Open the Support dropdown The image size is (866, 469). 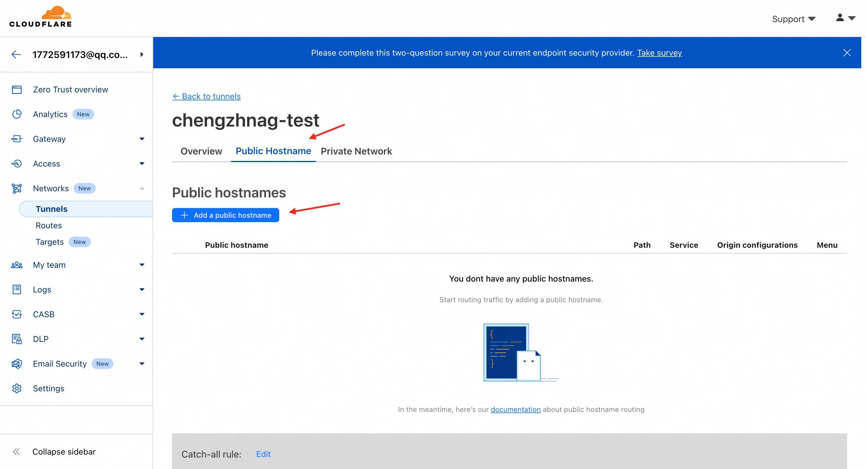coord(793,19)
